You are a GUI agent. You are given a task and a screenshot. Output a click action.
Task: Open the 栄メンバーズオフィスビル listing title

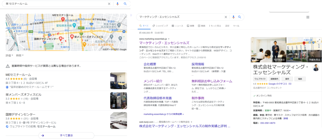[24, 95]
